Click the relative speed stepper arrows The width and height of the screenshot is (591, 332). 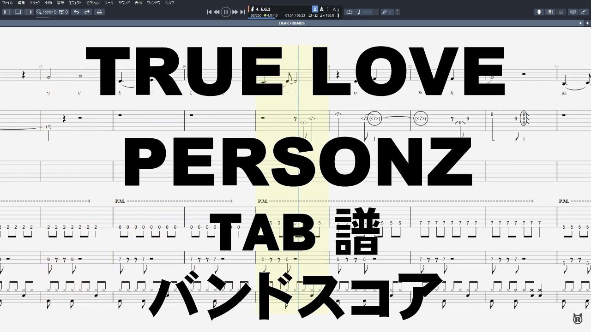[376, 12]
